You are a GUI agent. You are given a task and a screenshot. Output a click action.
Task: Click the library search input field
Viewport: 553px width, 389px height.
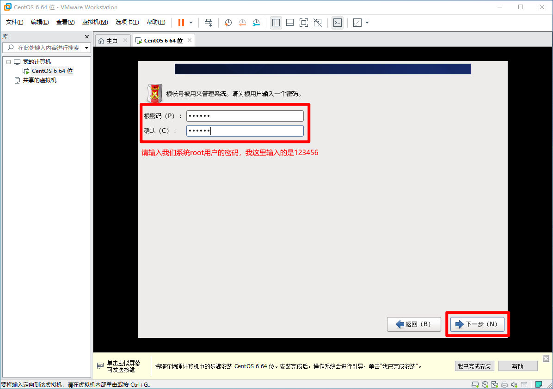[47, 48]
